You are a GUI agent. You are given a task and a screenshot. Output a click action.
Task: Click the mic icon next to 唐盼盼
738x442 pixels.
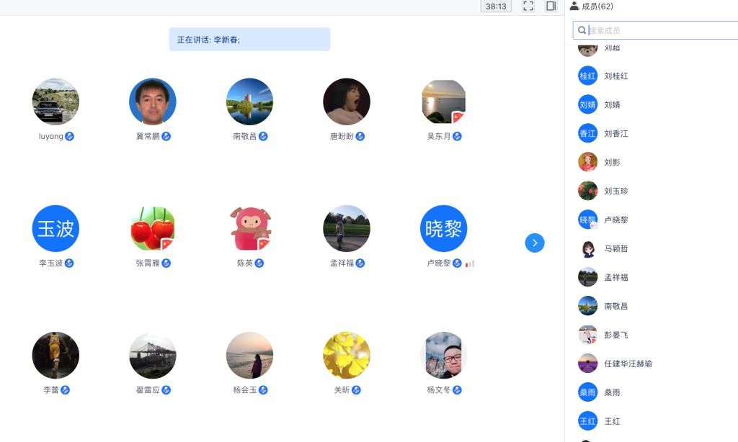(360, 136)
